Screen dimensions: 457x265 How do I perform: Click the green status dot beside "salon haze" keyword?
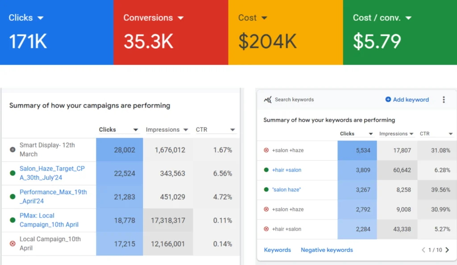click(x=266, y=189)
